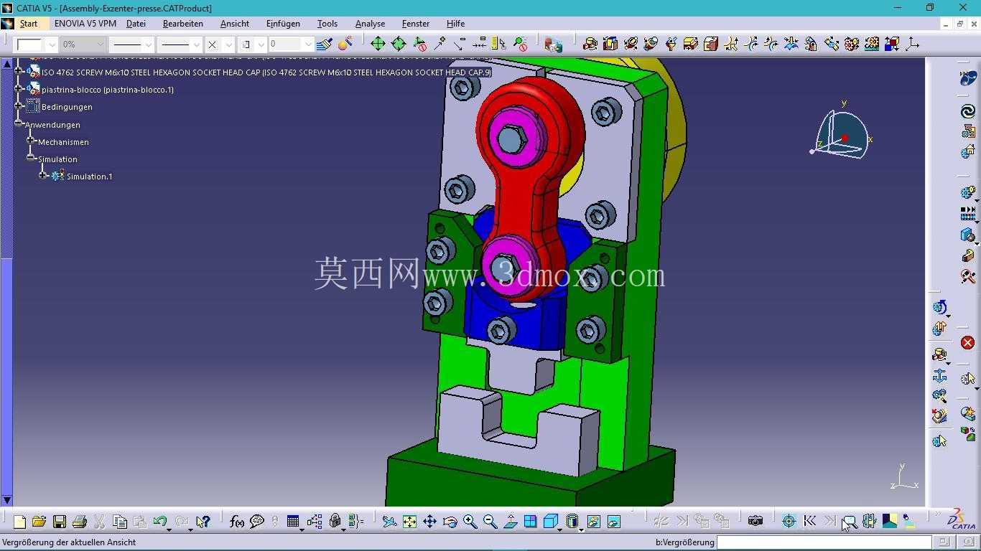Expand the Mechanismen tree node
Screen dimensions: 981x551
(x=31, y=141)
